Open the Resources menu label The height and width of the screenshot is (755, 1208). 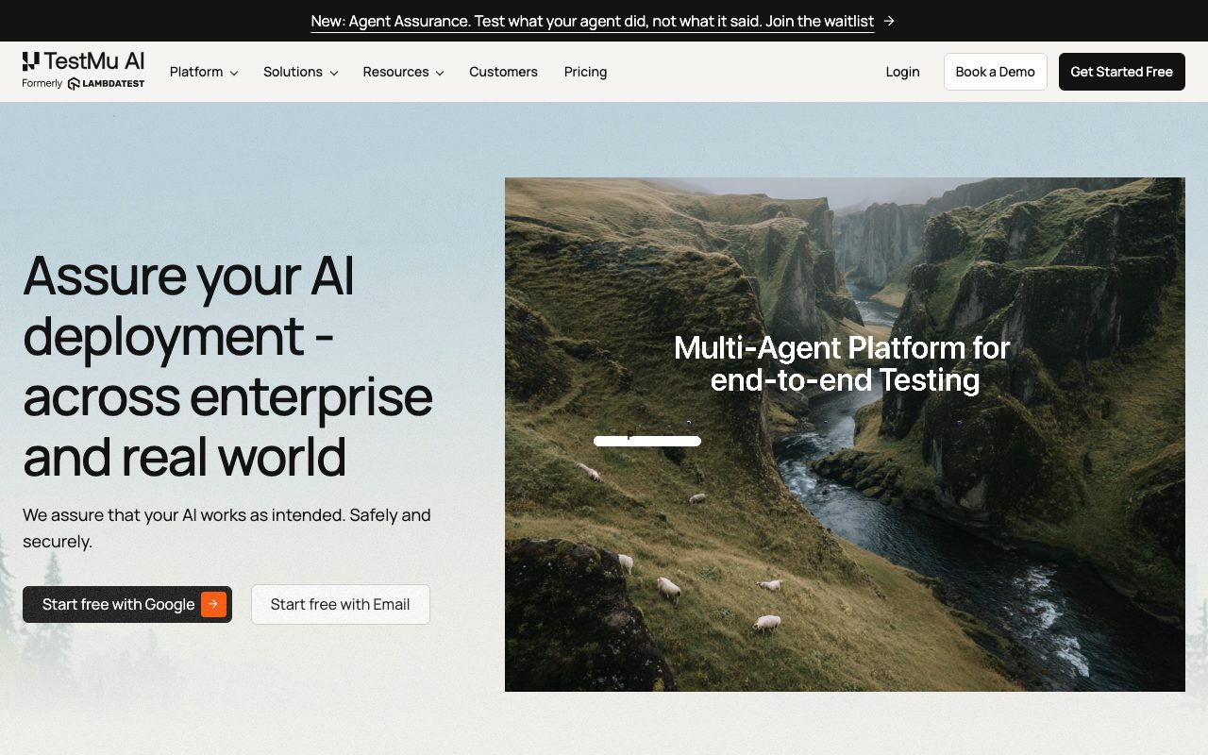[x=395, y=72]
